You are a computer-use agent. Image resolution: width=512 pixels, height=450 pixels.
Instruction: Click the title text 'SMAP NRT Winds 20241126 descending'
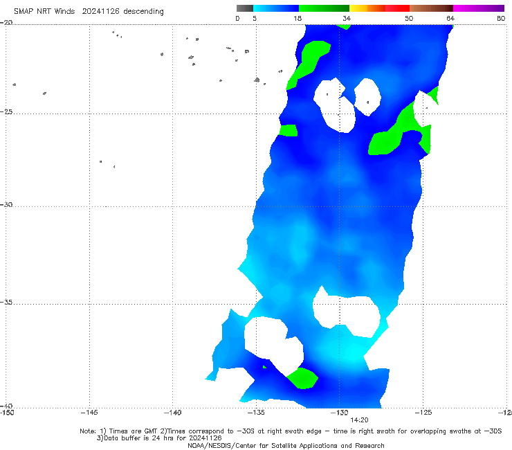pos(89,11)
